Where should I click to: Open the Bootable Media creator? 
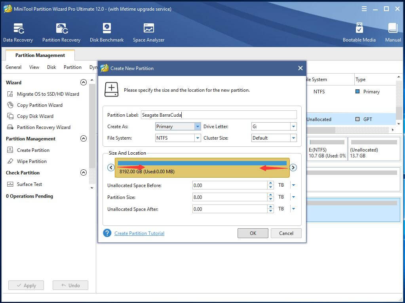tap(359, 32)
